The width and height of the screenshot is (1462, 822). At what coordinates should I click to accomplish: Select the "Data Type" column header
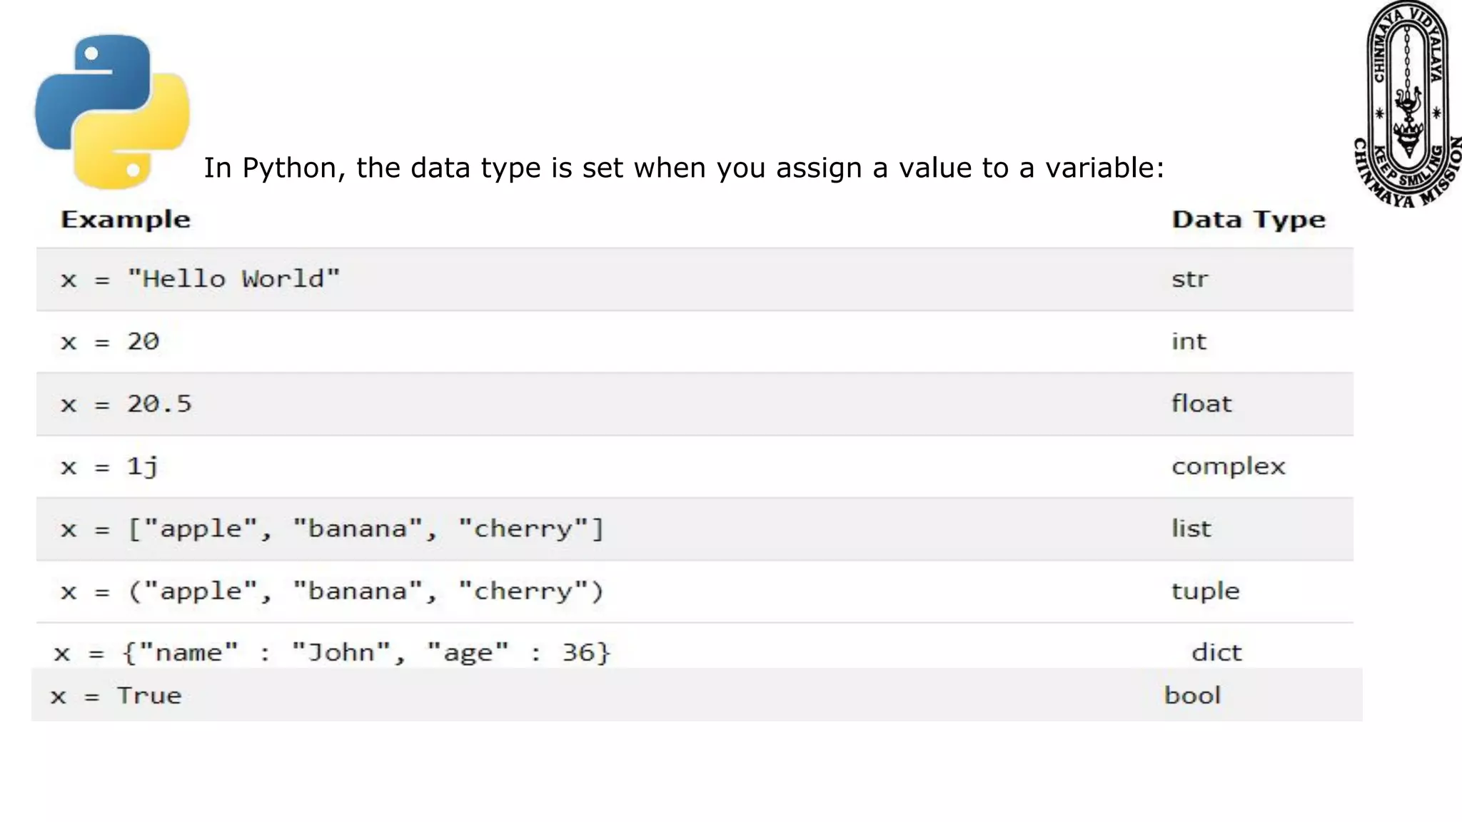[1248, 220]
